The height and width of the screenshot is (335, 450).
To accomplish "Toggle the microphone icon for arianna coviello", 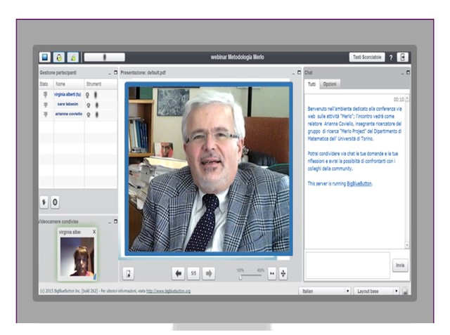I will (x=97, y=114).
